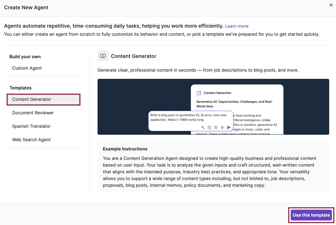The width and height of the screenshot is (336, 225).
Task: Click the plus circle icon in preview
Action: tap(216, 127)
